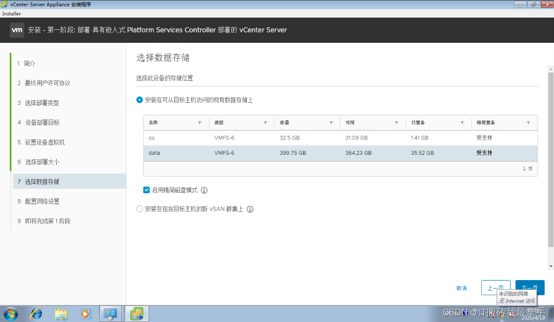Click the 364.23 GB free cell

pyautogui.click(x=358, y=153)
